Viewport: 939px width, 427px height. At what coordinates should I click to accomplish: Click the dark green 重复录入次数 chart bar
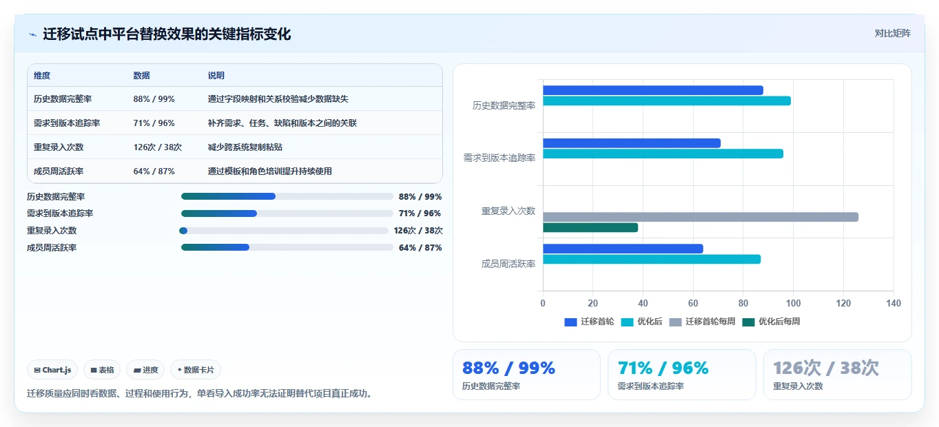590,227
